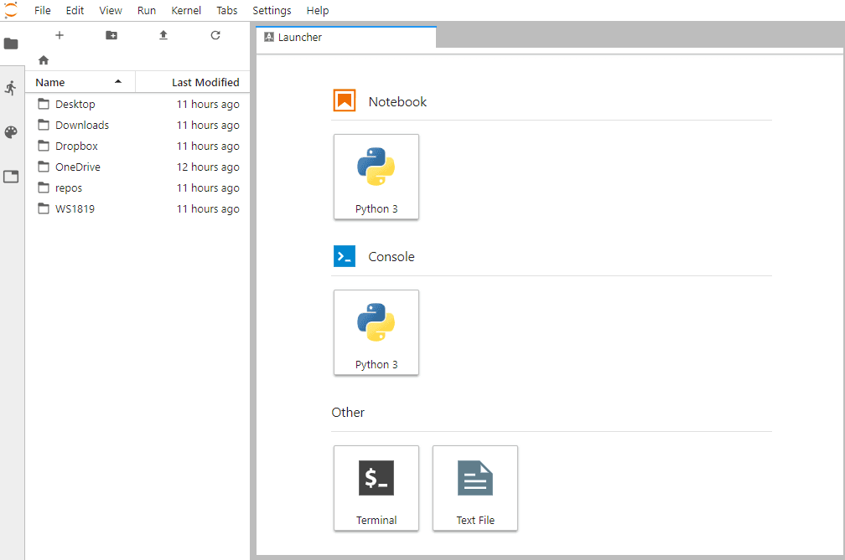Viewport: 845px width, 560px height.
Task: Create a new folder with toolbar icon
Action: [111, 35]
